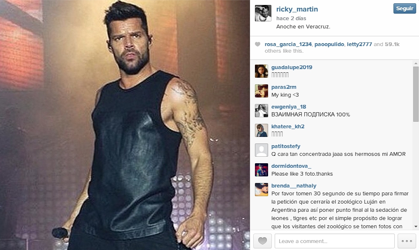Screen dimensions: 419x250
Task: Click the small heart icon beside likes
Action: coord(257,44)
